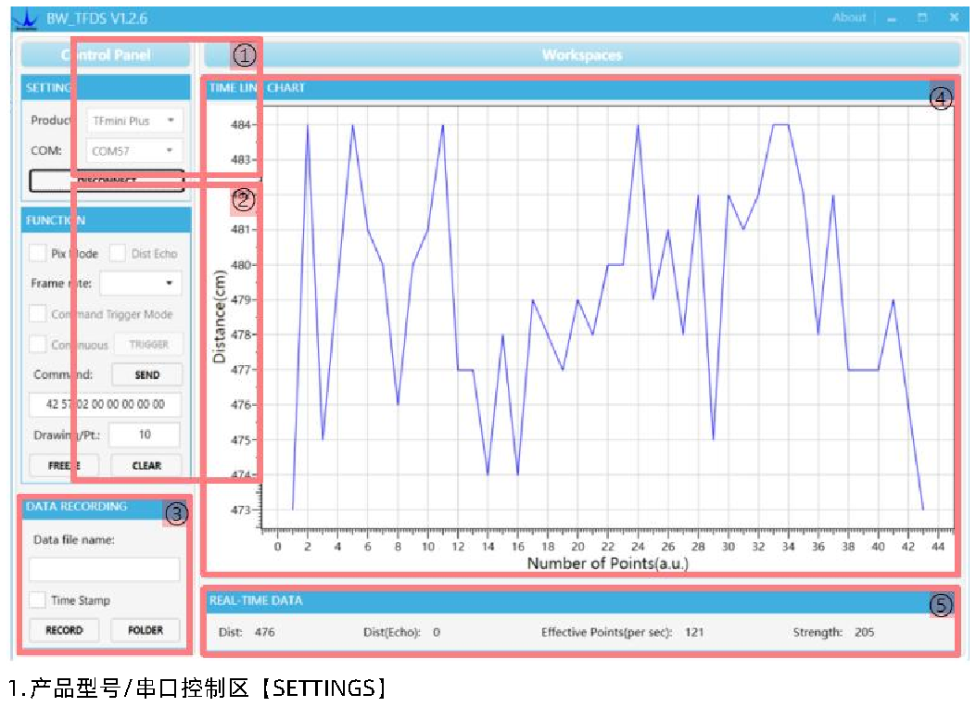Tick the Dist Echo checkbox
The width and height of the screenshot is (976, 707).
tap(117, 253)
